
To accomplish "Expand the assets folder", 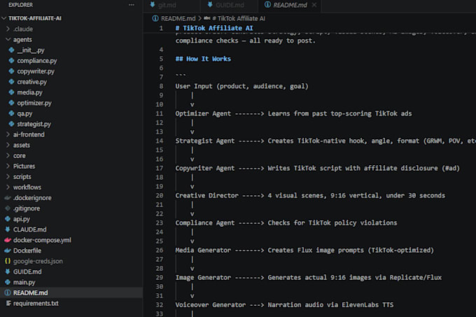I will click(x=8, y=145).
